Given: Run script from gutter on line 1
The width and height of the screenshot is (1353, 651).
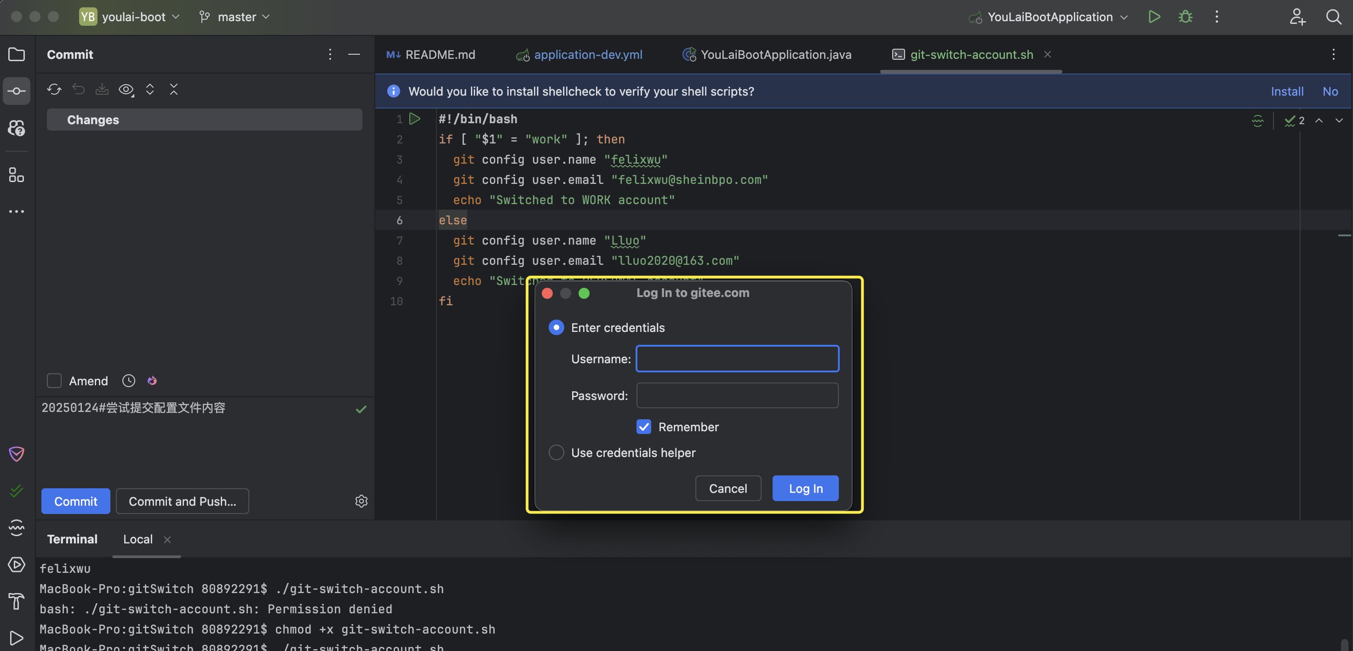Looking at the screenshot, I should [415, 119].
